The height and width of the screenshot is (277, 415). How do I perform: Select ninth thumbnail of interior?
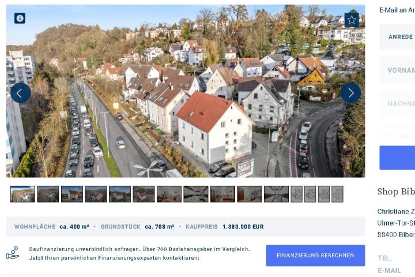[x=222, y=194]
